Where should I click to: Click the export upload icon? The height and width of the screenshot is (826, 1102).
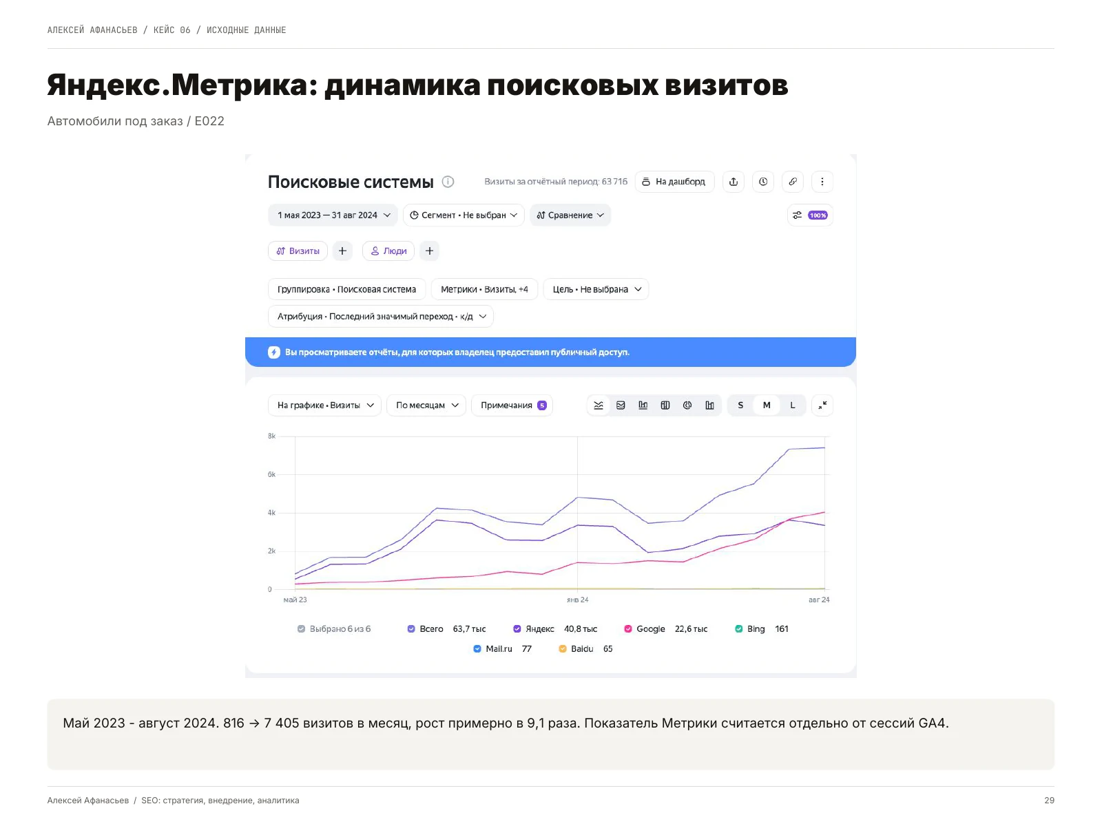point(734,182)
